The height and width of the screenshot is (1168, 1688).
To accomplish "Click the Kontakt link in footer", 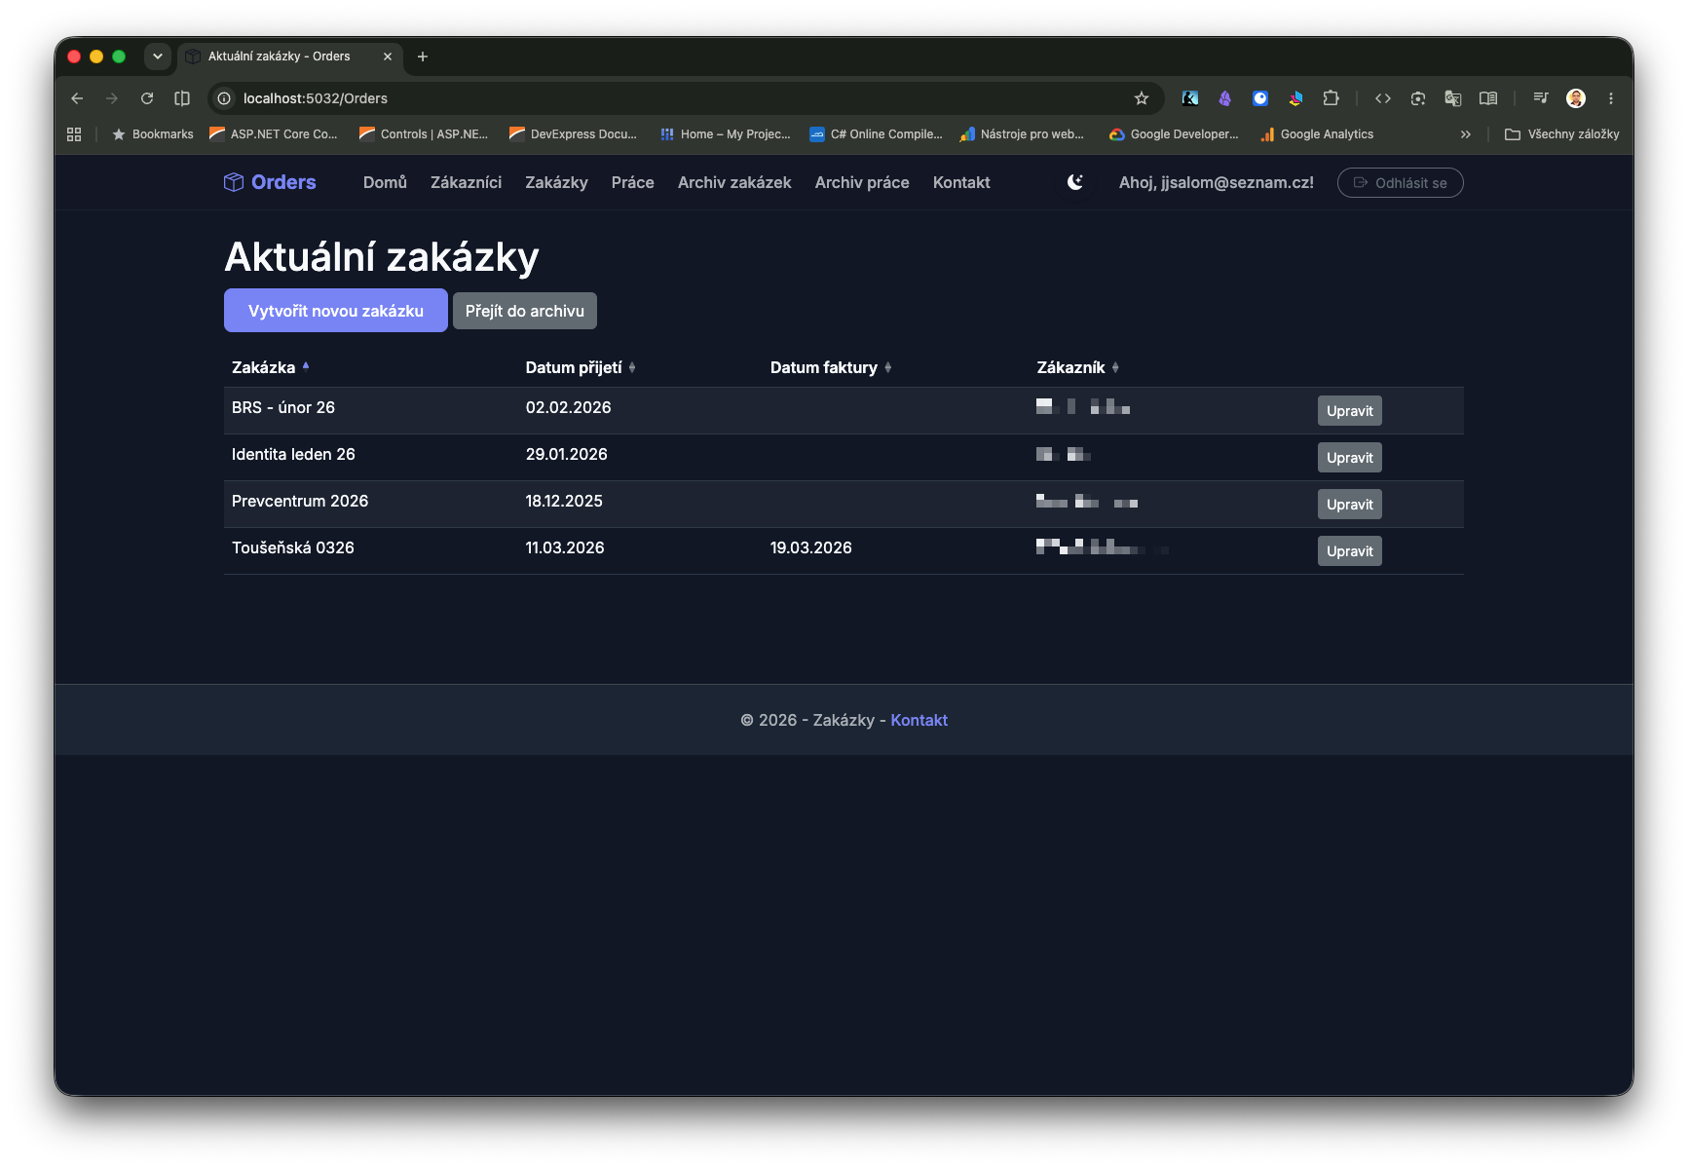I will [x=919, y=720].
